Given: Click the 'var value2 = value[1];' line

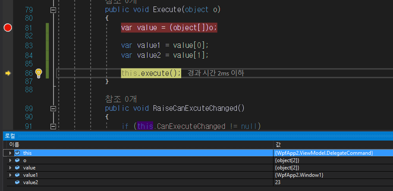Looking at the screenshot, I should pos(165,55).
